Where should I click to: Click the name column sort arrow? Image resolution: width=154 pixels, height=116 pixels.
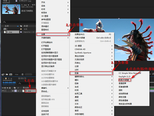(x=18, y=26)
